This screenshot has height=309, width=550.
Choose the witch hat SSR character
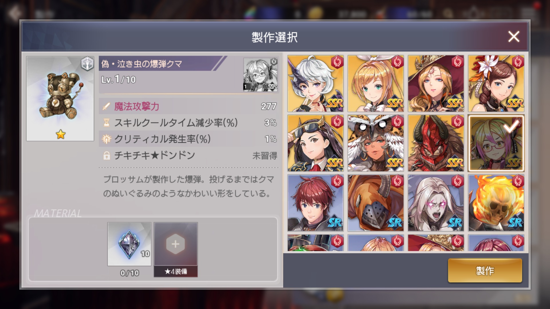[x=436, y=84]
